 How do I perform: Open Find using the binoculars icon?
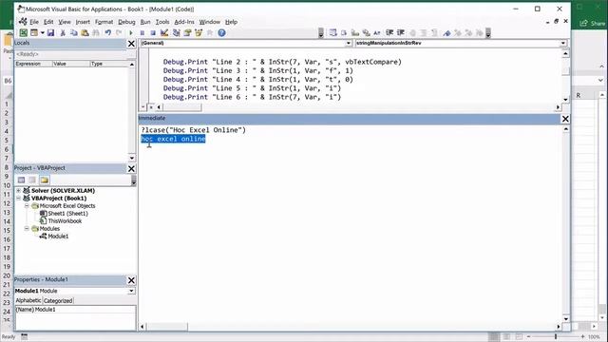click(x=95, y=33)
